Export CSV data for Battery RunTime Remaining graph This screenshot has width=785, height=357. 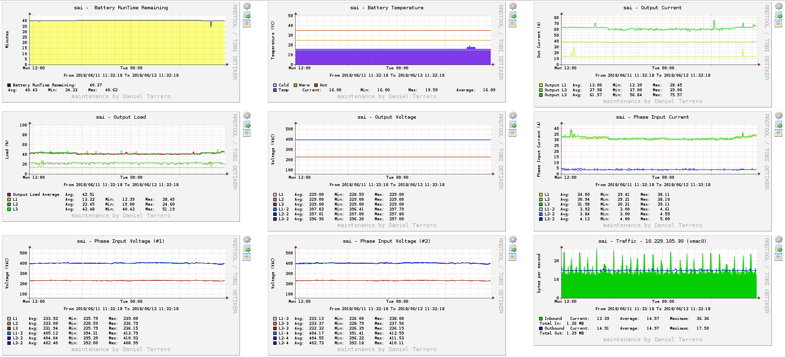[x=247, y=15]
